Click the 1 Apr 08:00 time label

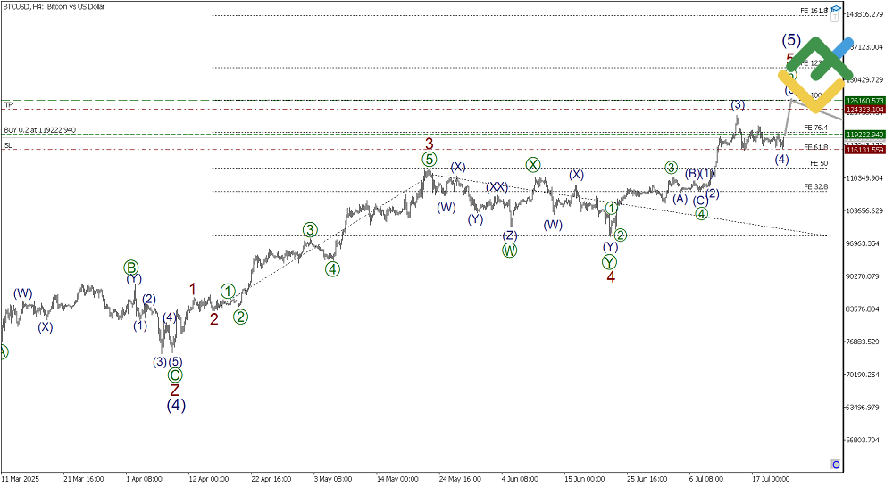[x=145, y=479]
